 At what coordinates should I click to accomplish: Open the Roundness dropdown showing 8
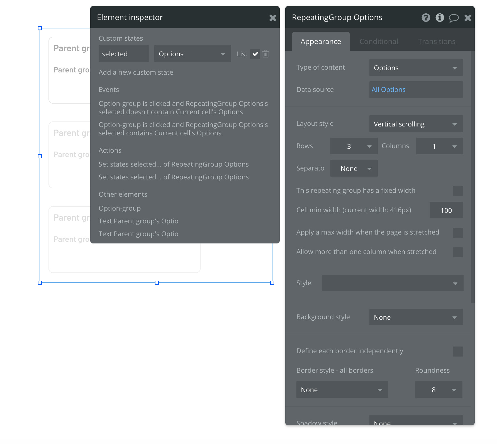(438, 390)
